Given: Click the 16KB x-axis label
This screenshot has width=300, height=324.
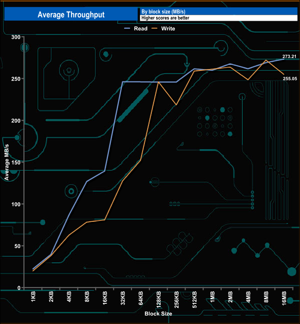Looking at the screenshot, I should point(105,298).
